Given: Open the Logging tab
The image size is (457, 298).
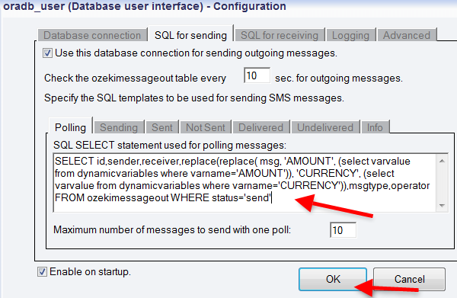Looking at the screenshot, I should 350,35.
